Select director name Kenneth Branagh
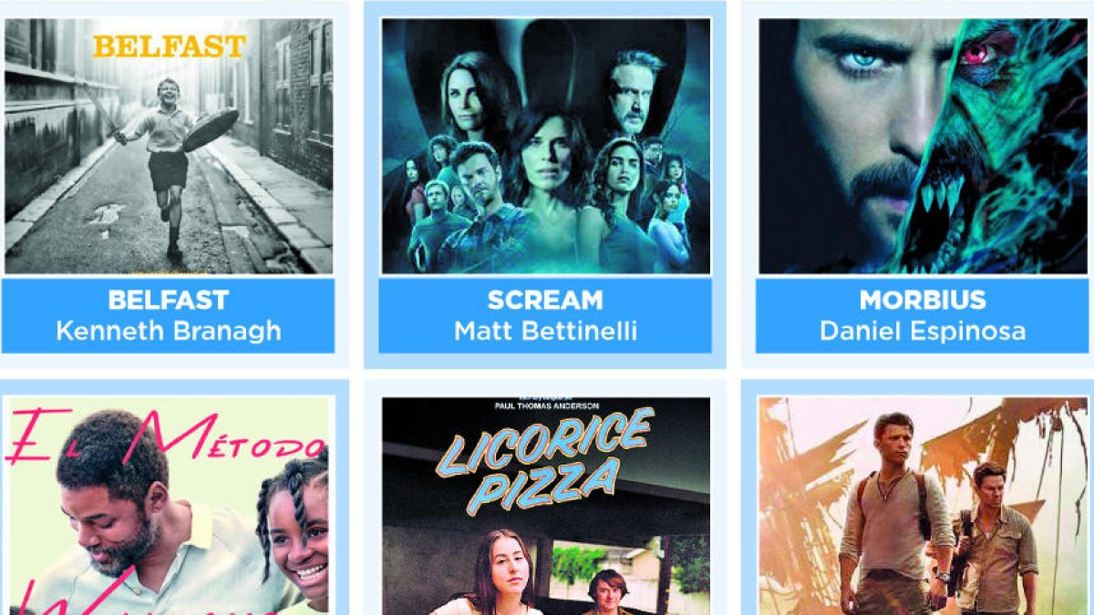Viewport: 1094px width, 615px height. (169, 330)
